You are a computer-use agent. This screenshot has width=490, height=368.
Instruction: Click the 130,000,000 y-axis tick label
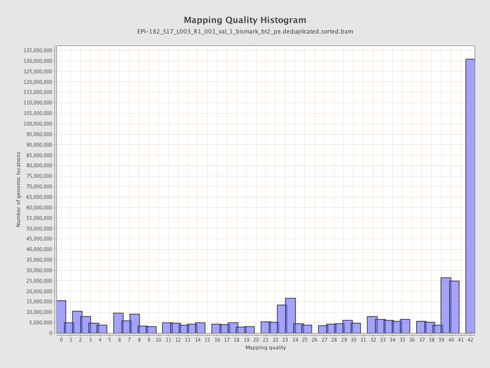(38, 61)
